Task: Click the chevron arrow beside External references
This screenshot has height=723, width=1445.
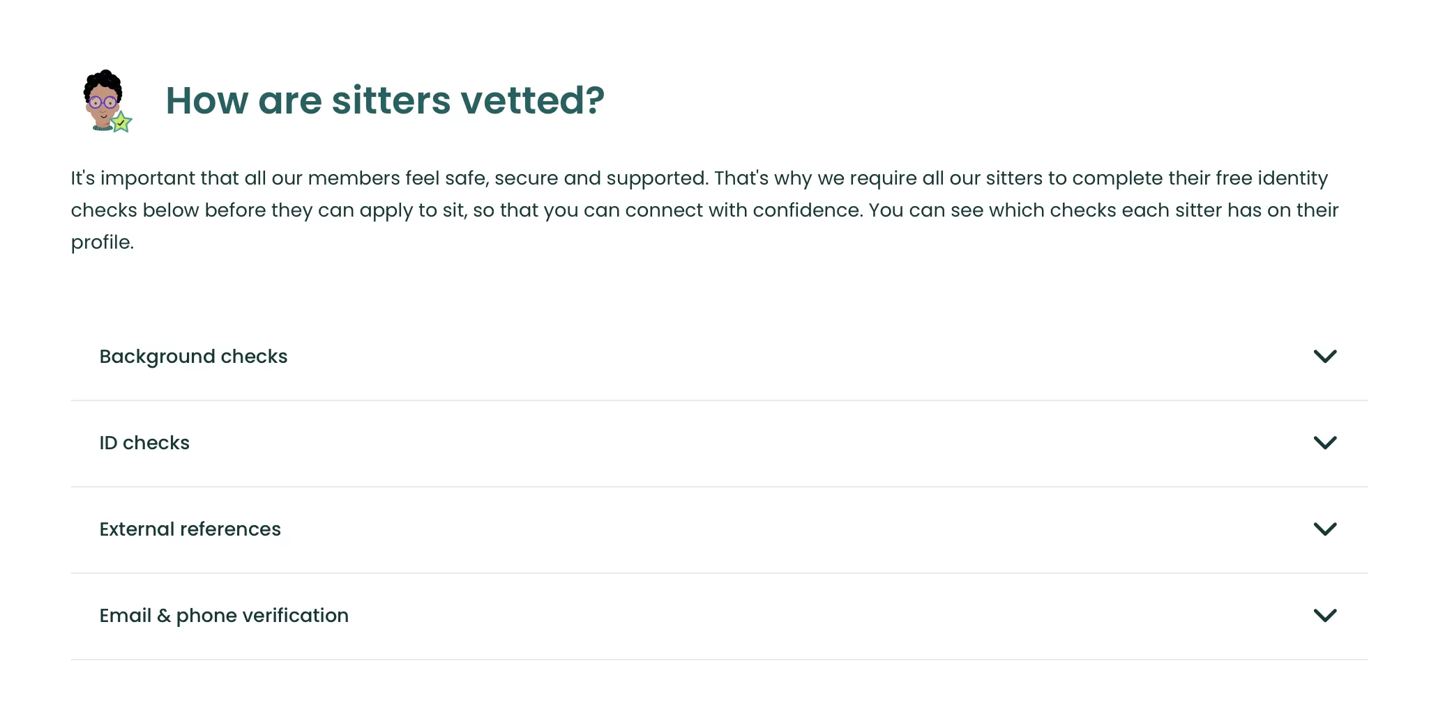Action: point(1324,529)
